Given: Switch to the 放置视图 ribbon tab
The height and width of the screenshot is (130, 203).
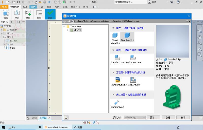Looking at the screenshot, I should pyautogui.click(x=15, y=7).
